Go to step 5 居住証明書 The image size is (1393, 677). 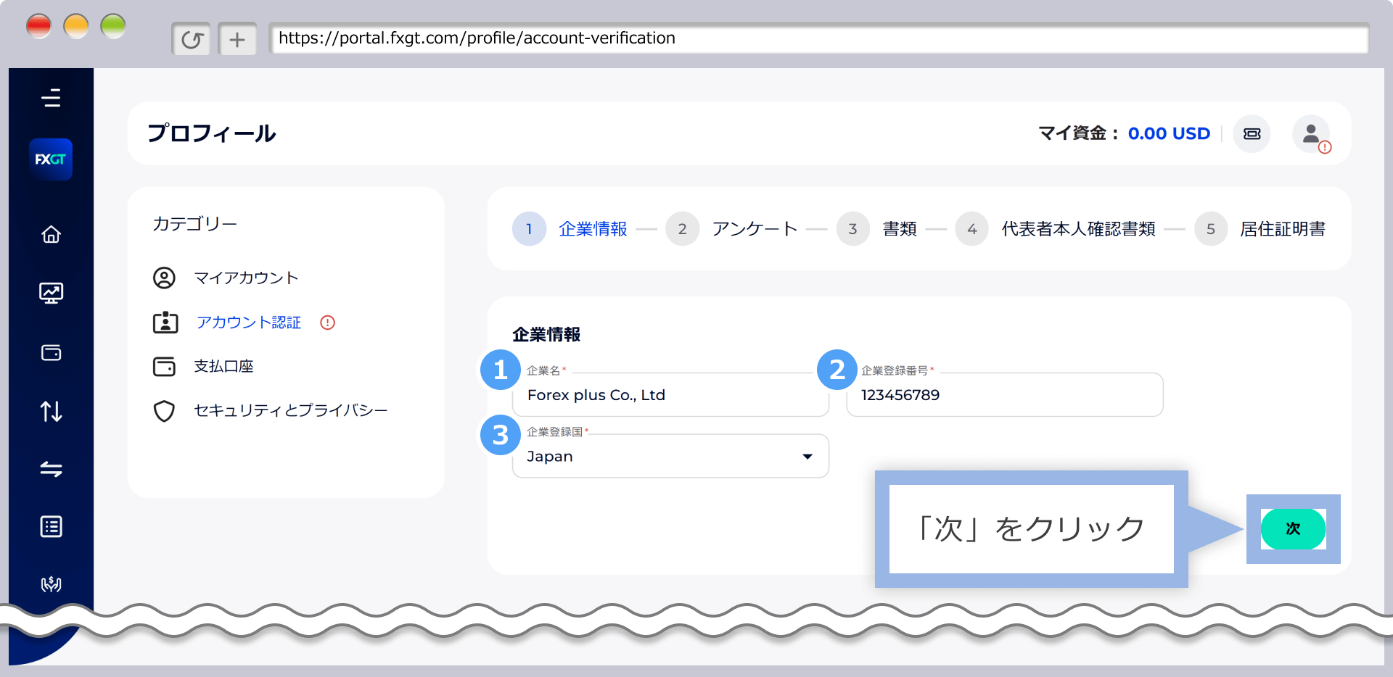pyautogui.click(x=1283, y=228)
